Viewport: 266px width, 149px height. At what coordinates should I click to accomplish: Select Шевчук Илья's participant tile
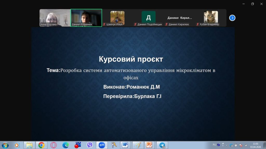(x=117, y=18)
